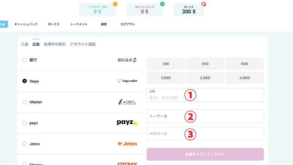Select the Jeton radio button

pyautogui.click(x=25, y=144)
